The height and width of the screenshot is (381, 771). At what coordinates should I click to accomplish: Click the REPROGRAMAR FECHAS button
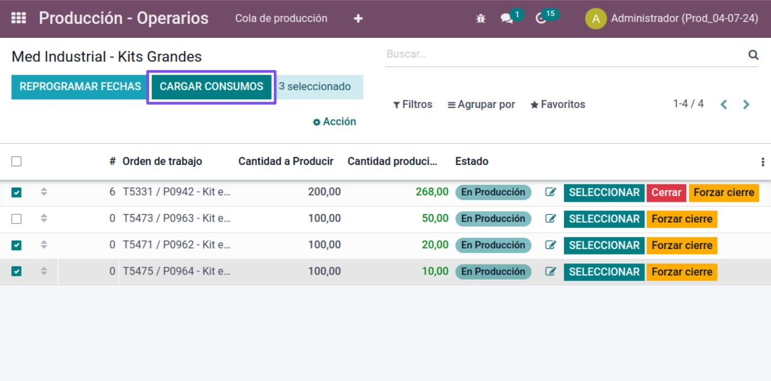(x=80, y=87)
